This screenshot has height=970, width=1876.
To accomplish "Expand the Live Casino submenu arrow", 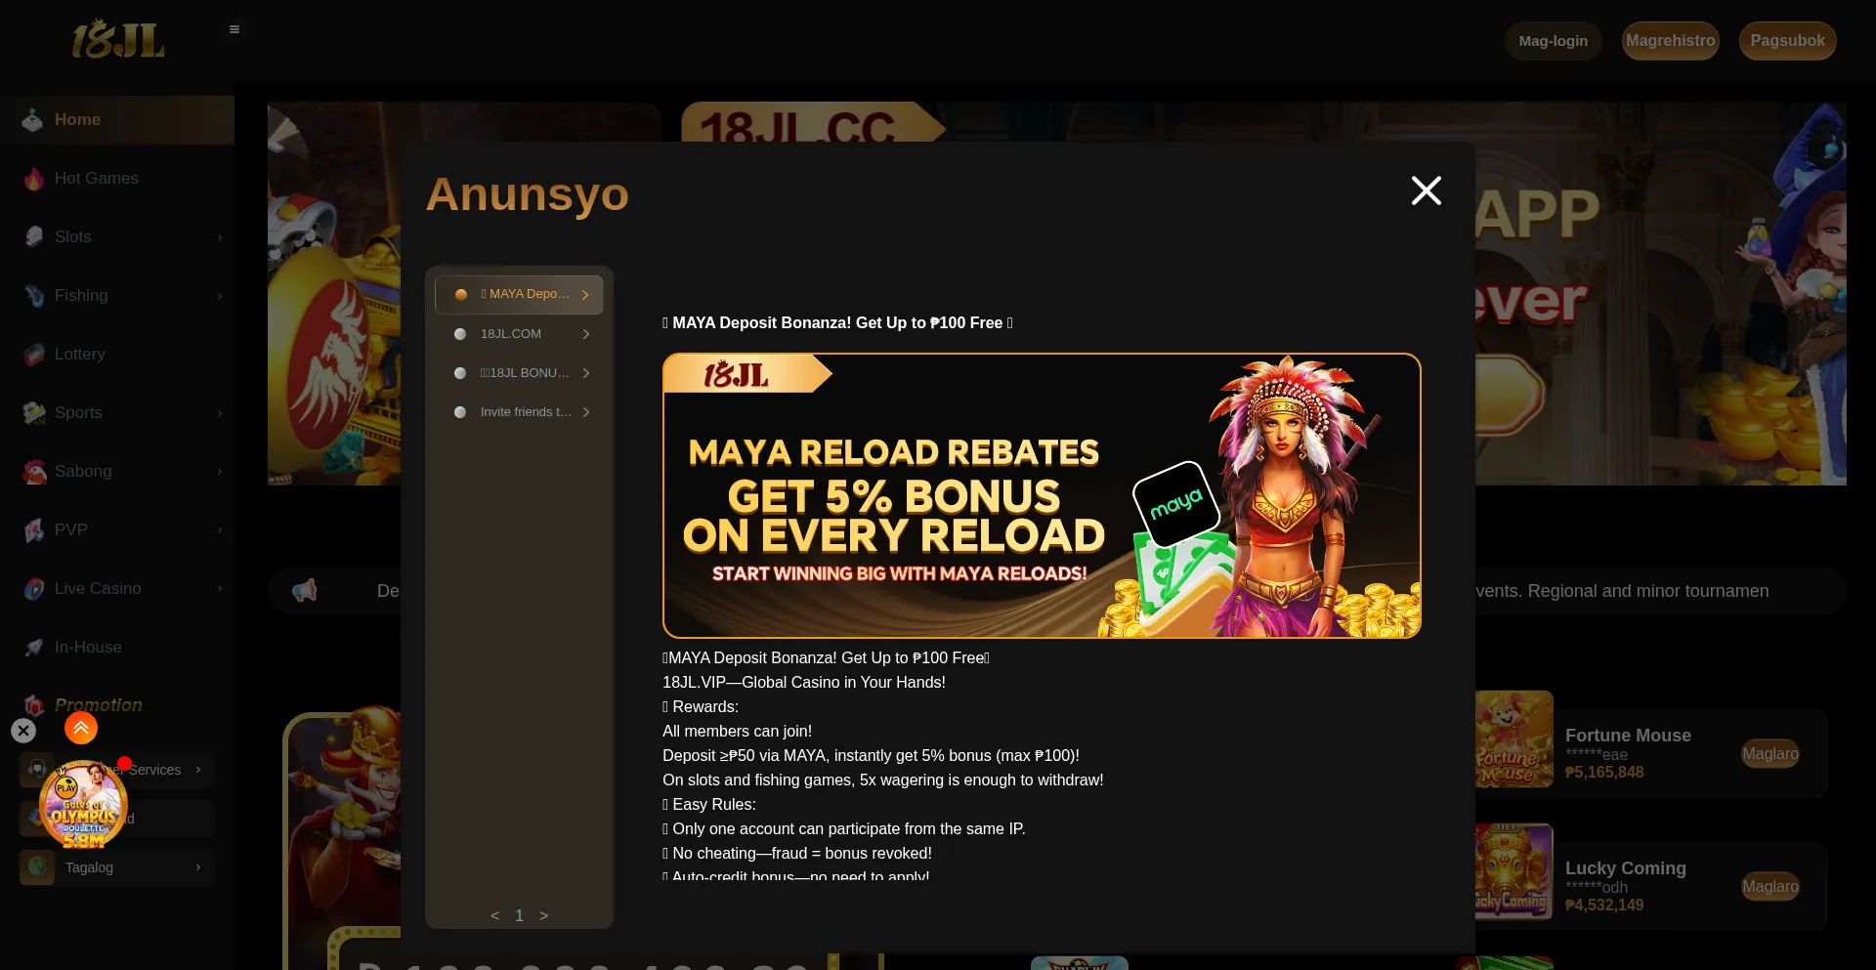I will [x=220, y=589].
